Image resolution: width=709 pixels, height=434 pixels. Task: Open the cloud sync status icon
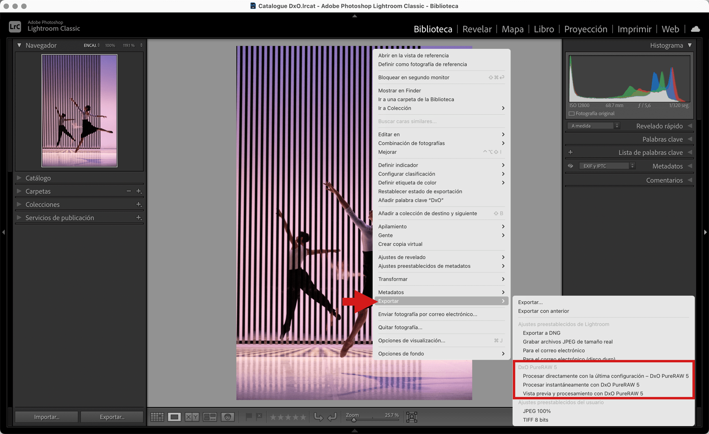click(695, 29)
